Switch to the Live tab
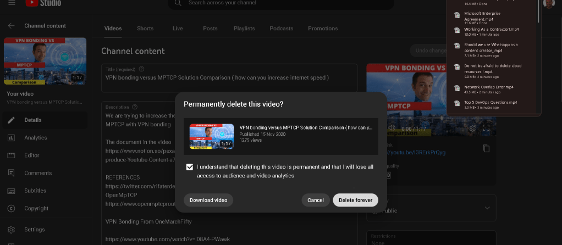 click(x=178, y=29)
